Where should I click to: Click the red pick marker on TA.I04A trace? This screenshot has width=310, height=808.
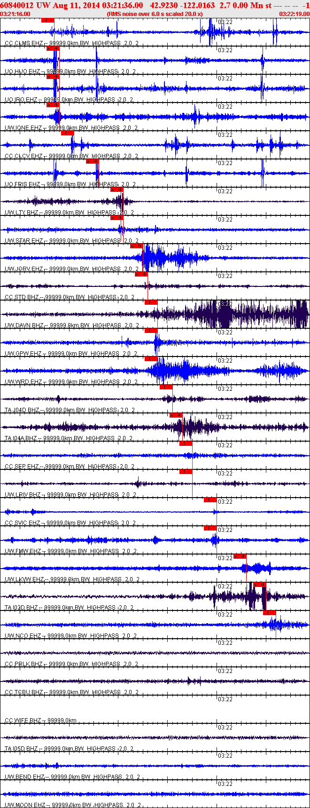pos(176,415)
